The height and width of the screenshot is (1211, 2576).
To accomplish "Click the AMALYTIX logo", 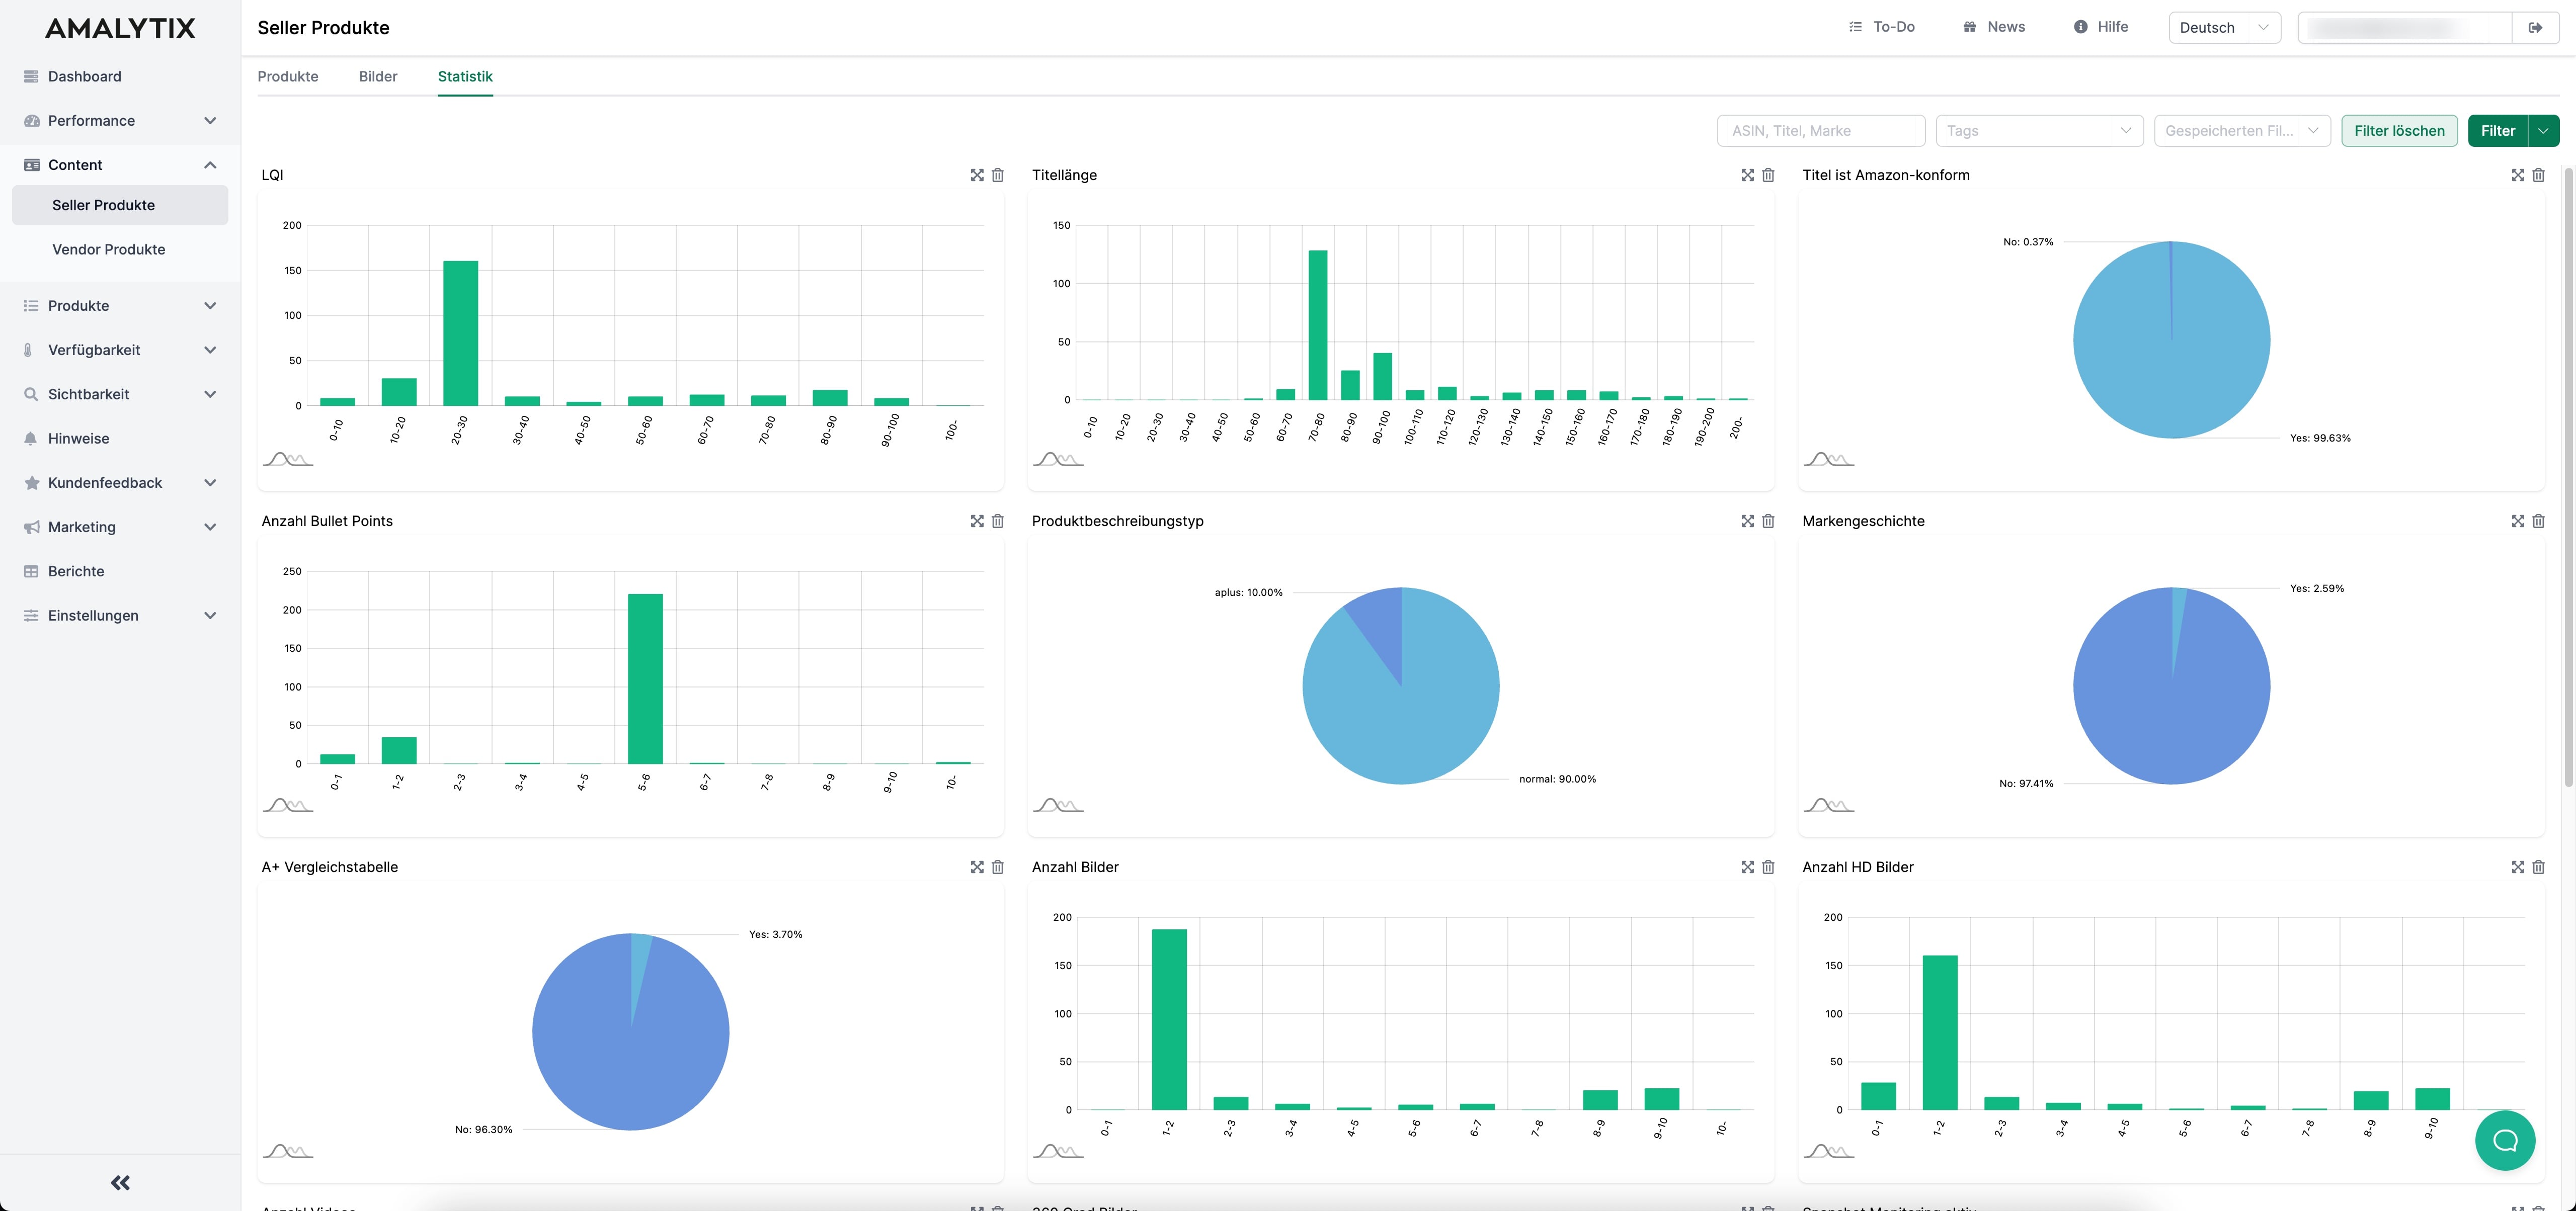I will pos(120,28).
